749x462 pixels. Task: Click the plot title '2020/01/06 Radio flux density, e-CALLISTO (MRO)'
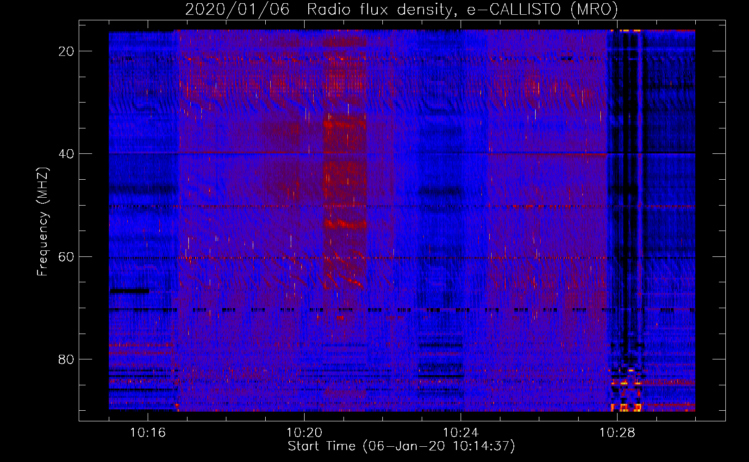coord(401,9)
